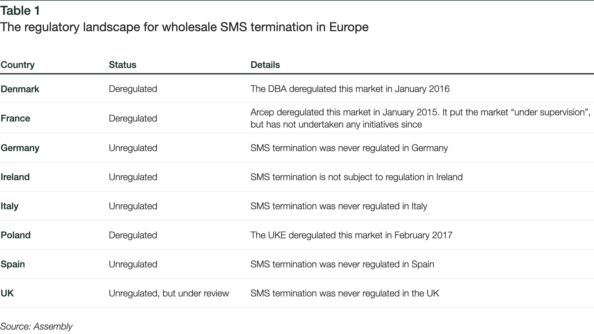Select the UK row label
The image size is (594, 334).
7,293
